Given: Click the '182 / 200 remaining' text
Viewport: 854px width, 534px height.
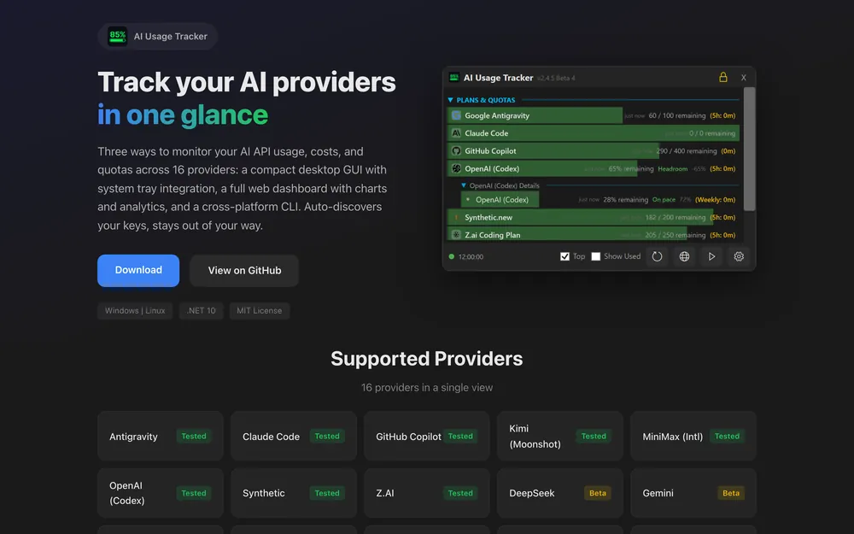Looking at the screenshot, I should (x=676, y=217).
